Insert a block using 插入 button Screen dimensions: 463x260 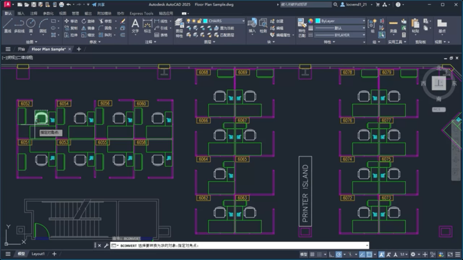pyautogui.click(x=252, y=26)
